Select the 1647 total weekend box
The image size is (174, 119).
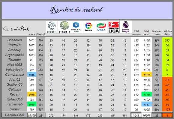(x=136, y=115)
